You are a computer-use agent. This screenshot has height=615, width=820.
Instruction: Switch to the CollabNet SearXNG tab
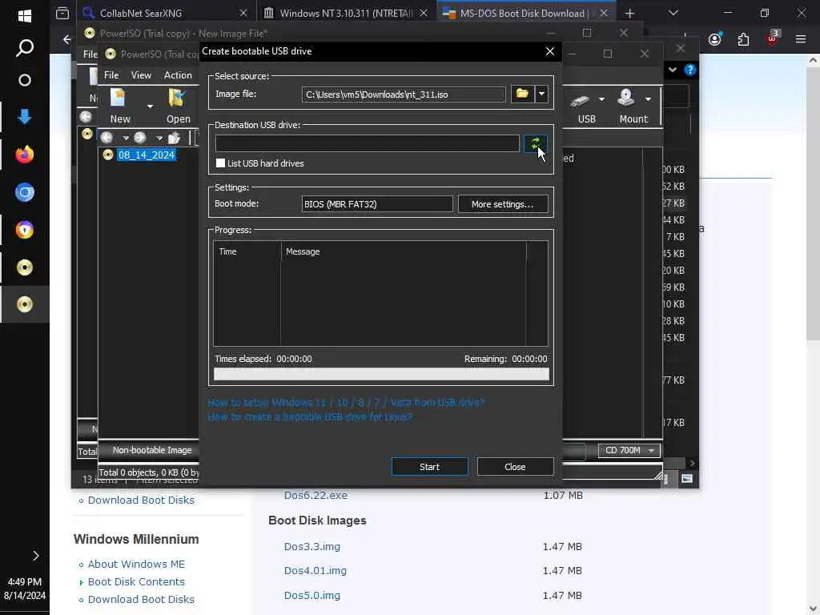(166, 13)
